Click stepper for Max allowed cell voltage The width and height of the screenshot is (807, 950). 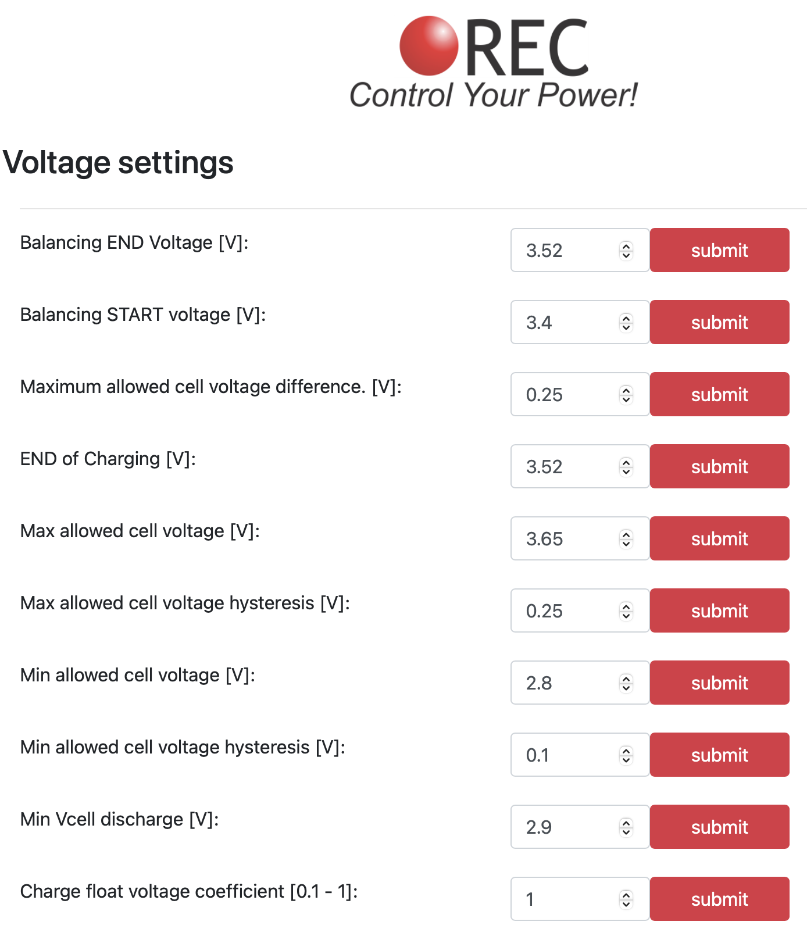point(626,539)
